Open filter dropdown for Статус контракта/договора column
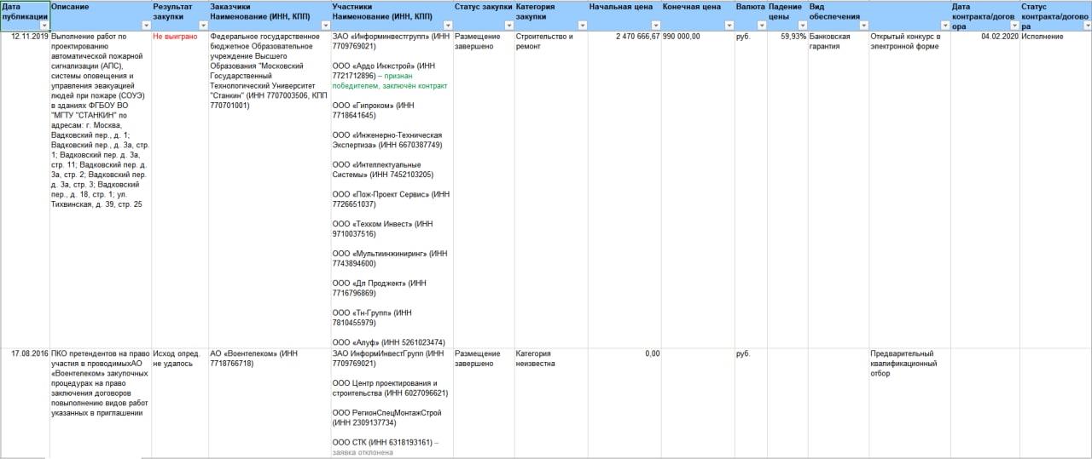The image size is (1092, 459). 1086,26
